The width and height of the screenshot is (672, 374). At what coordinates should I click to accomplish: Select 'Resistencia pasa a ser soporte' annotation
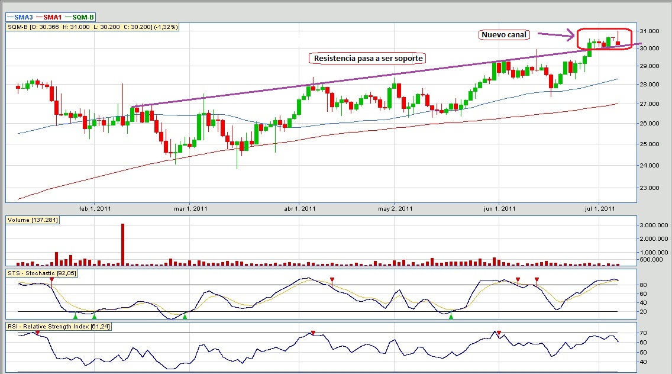[x=367, y=58]
